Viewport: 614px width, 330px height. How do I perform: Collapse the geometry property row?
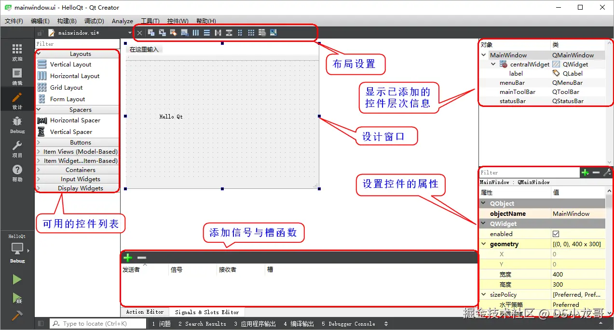pyautogui.click(x=484, y=244)
